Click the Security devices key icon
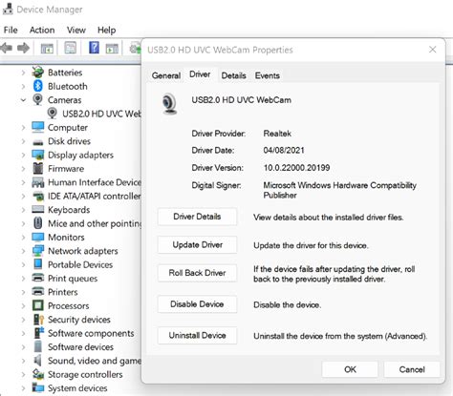The width and height of the screenshot is (453, 396). [38, 319]
